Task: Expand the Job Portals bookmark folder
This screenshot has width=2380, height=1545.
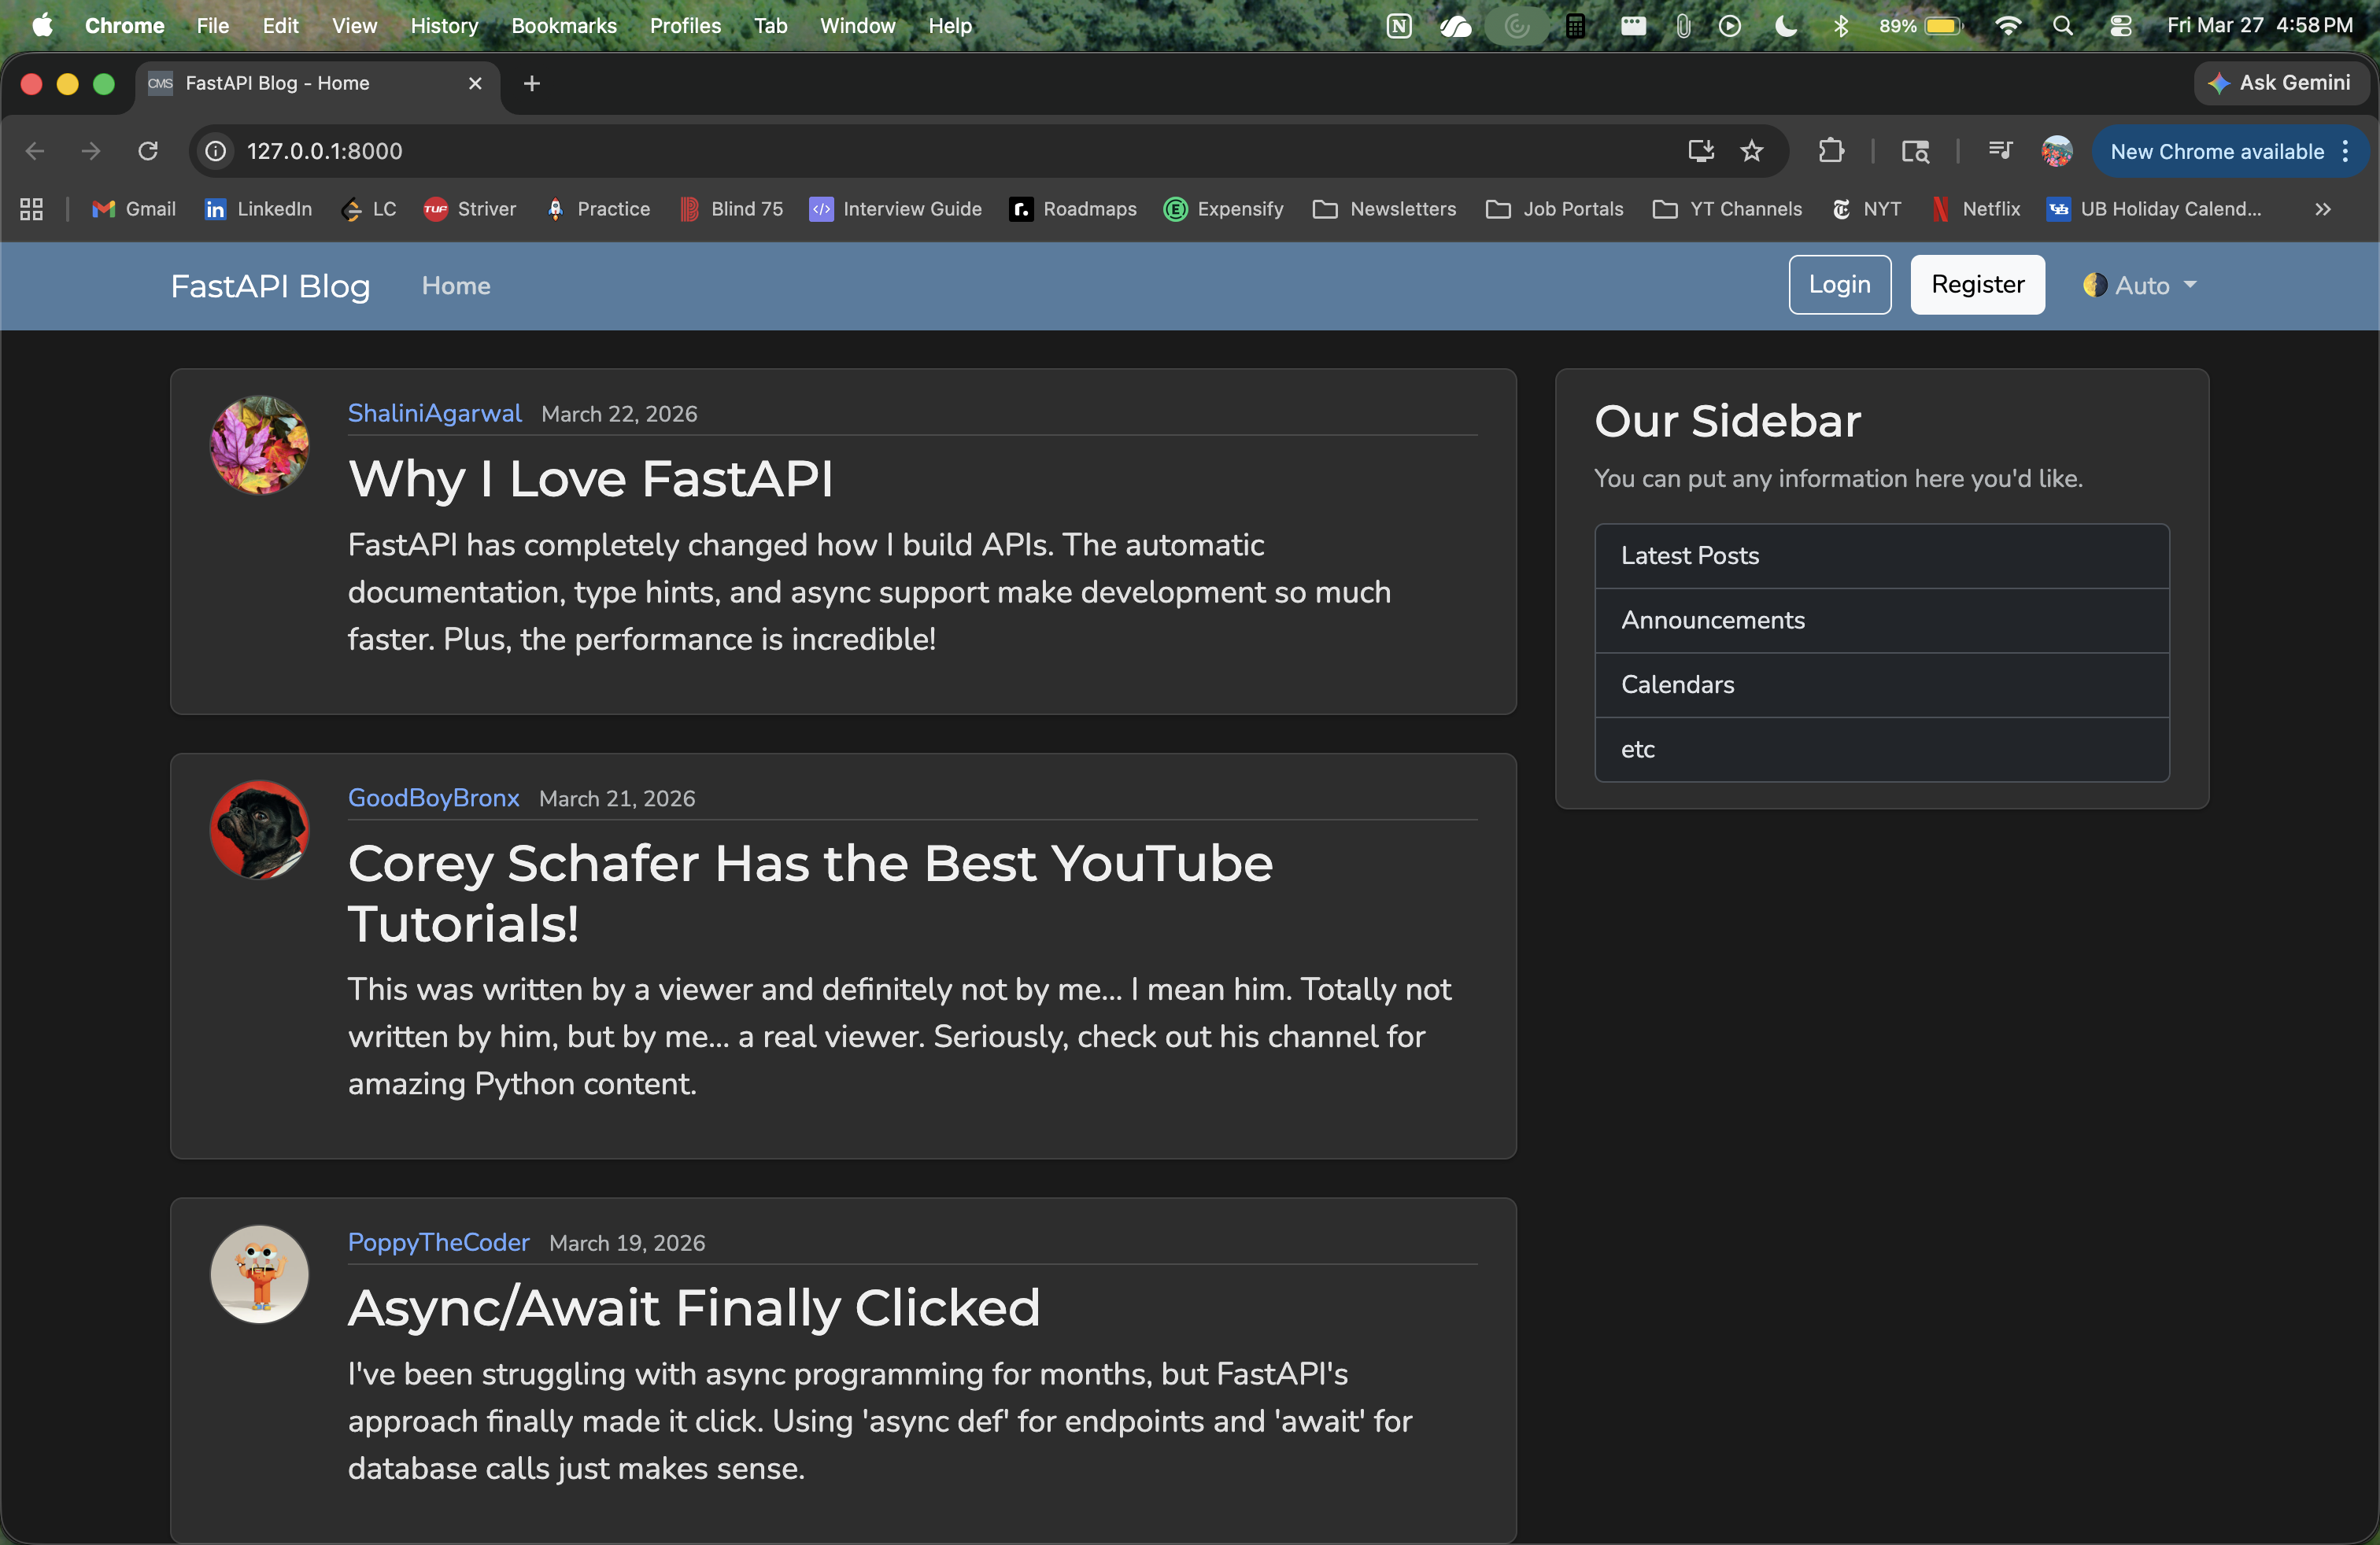Action: pos(1555,209)
